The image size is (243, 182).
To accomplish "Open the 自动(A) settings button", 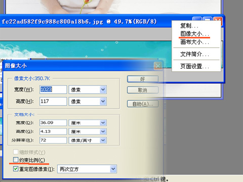I will 143,104.
